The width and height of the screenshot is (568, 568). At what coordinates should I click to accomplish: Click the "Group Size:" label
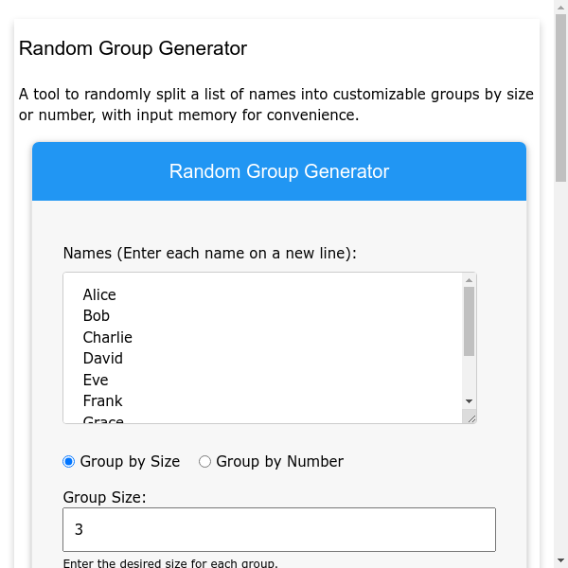click(x=105, y=497)
